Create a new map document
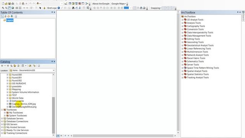The image size is (245, 138). click(x=3, y=3)
